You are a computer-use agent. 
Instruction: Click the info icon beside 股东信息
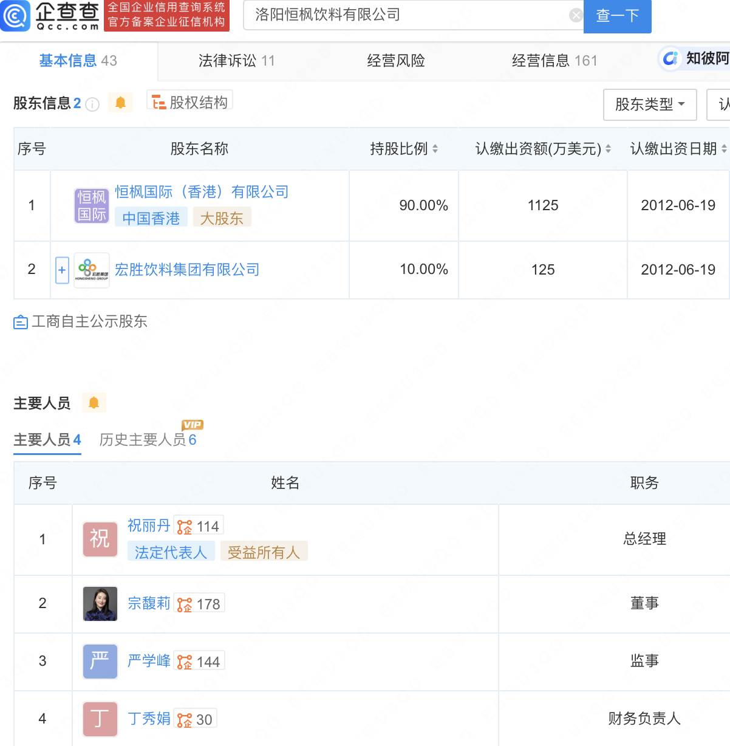tap(92, 104)
